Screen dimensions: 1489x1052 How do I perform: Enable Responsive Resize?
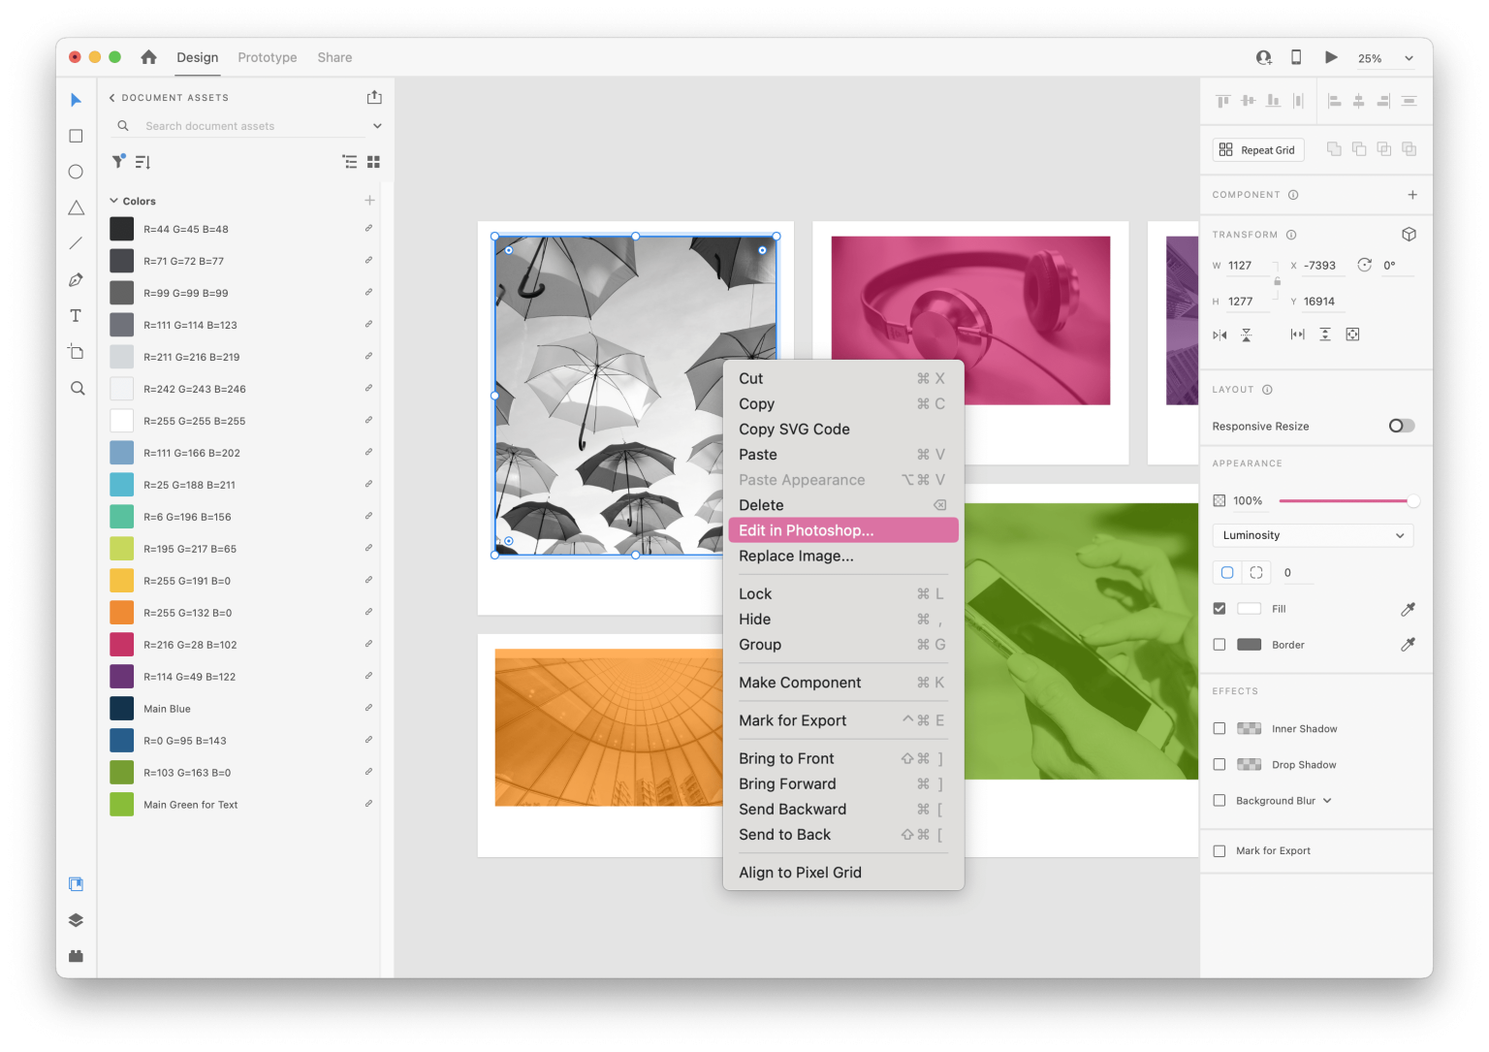pos(1400,426)
